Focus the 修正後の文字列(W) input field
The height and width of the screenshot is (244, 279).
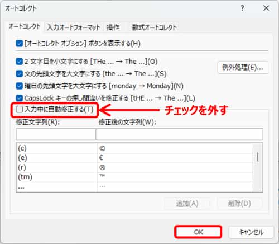(180, 134)
